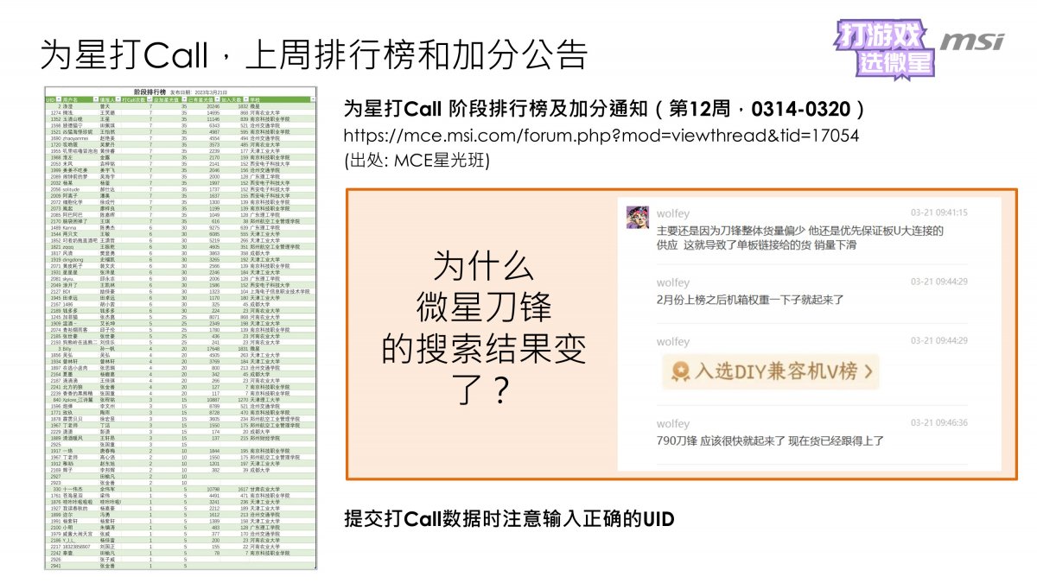Click the wolfey name posted at 09:41:15
Viewport: 1037px width, 583px height.
click(672, 212)
